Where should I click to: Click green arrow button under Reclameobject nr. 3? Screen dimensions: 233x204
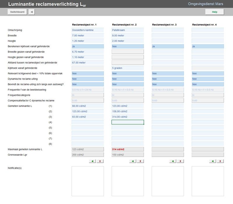click(x=173, y=161)
